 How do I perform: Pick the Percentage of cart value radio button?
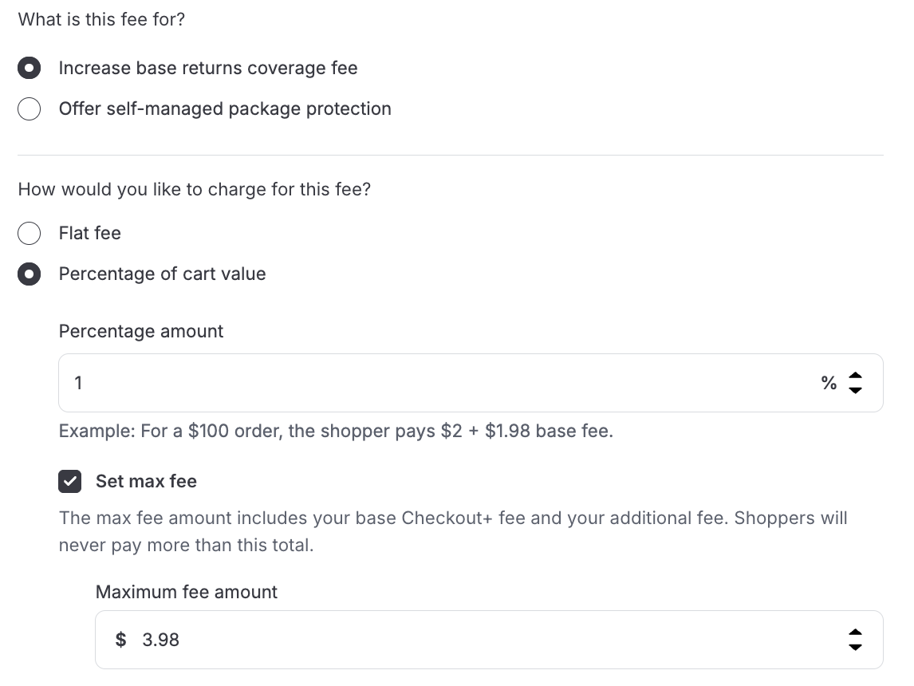coord(30,274)
